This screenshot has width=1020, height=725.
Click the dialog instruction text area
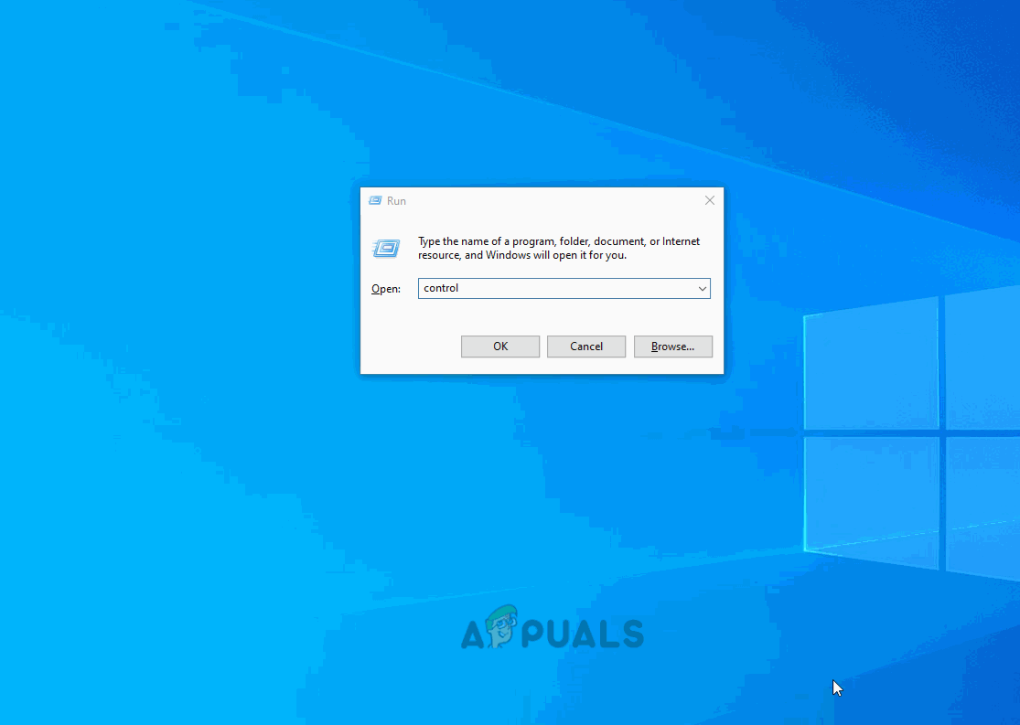[558, 248]
